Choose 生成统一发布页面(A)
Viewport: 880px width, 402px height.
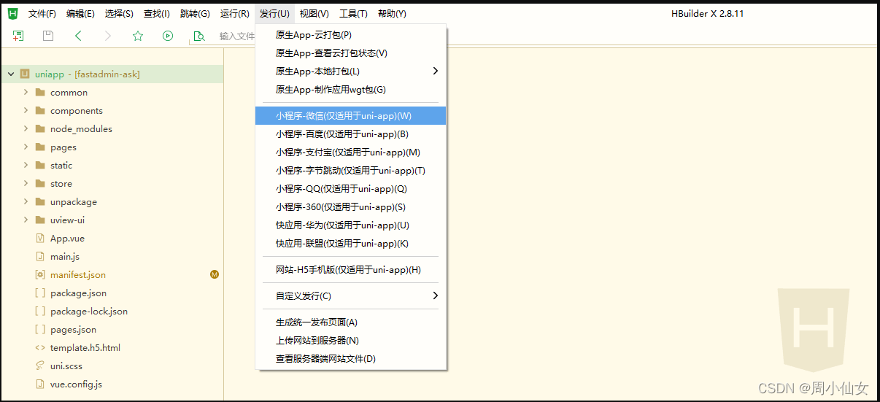(x=350, y=322)
